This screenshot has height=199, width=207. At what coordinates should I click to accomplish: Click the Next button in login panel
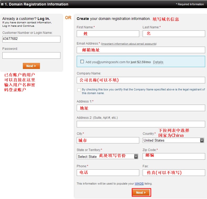tap(31, 66)
